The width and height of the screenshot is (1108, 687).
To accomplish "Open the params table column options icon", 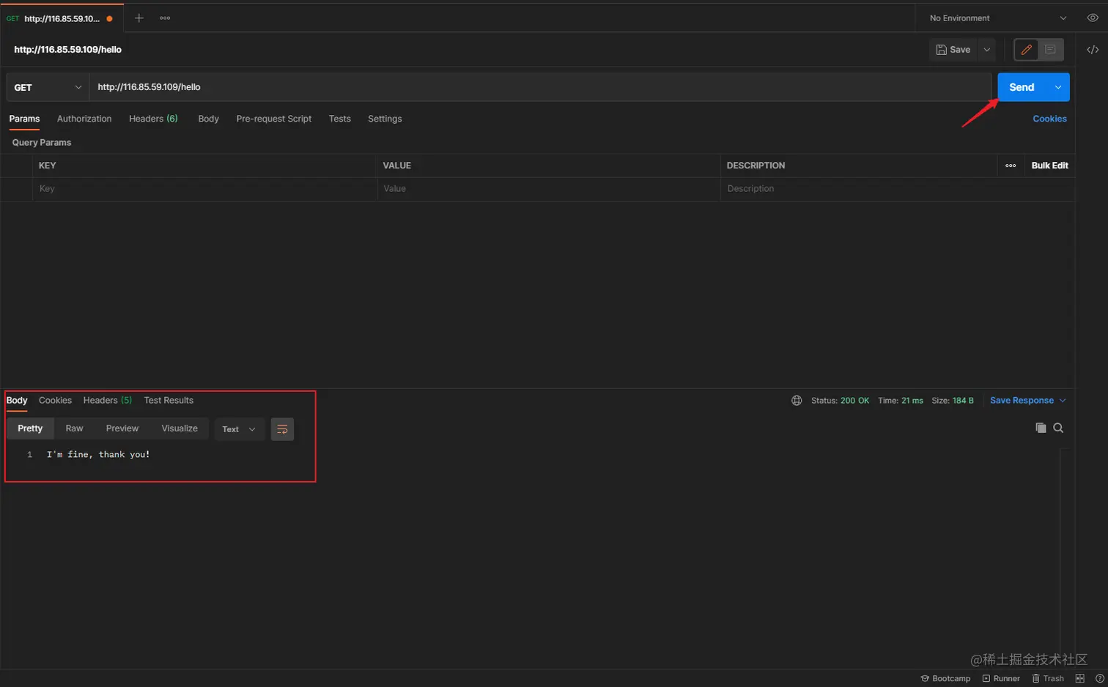I will (x=1011, y=166).
